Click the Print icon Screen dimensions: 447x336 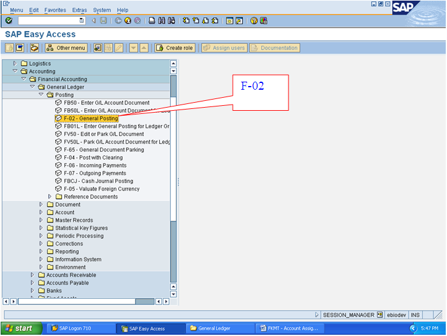point(152,20)
